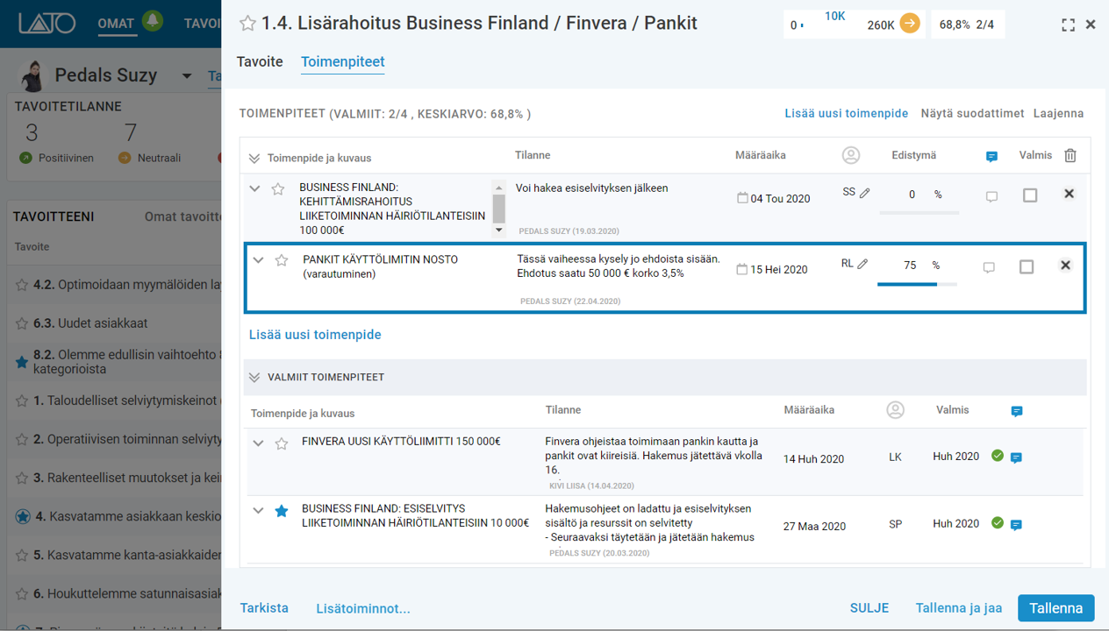Viewport: 1109px width, 631px height.
Task: Delete the Pankit käyttölimitin nosto row
Action: [x=1065, y=266]
